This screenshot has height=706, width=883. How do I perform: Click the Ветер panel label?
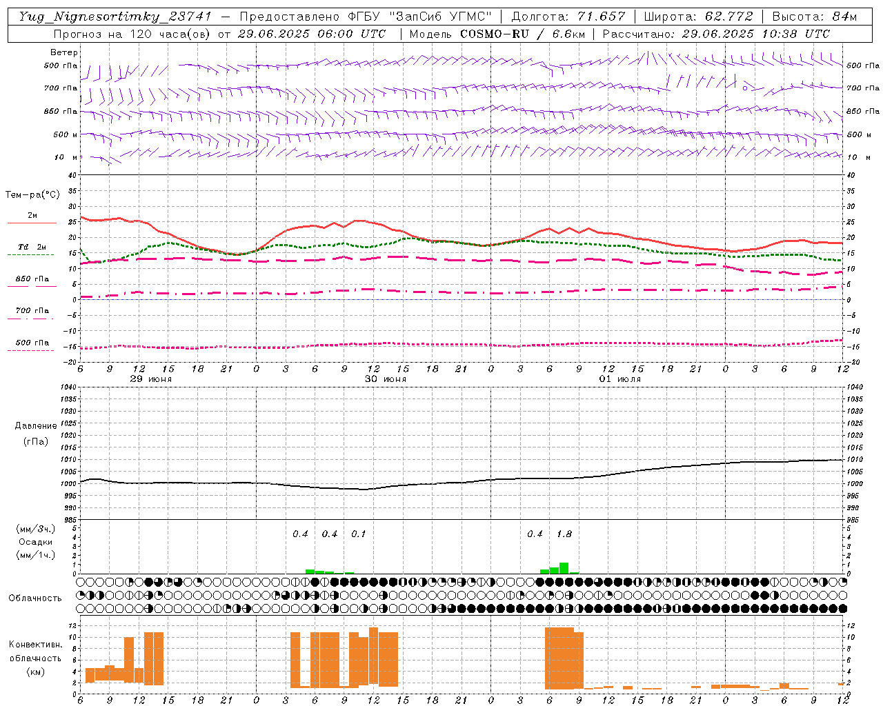(64, 52)
